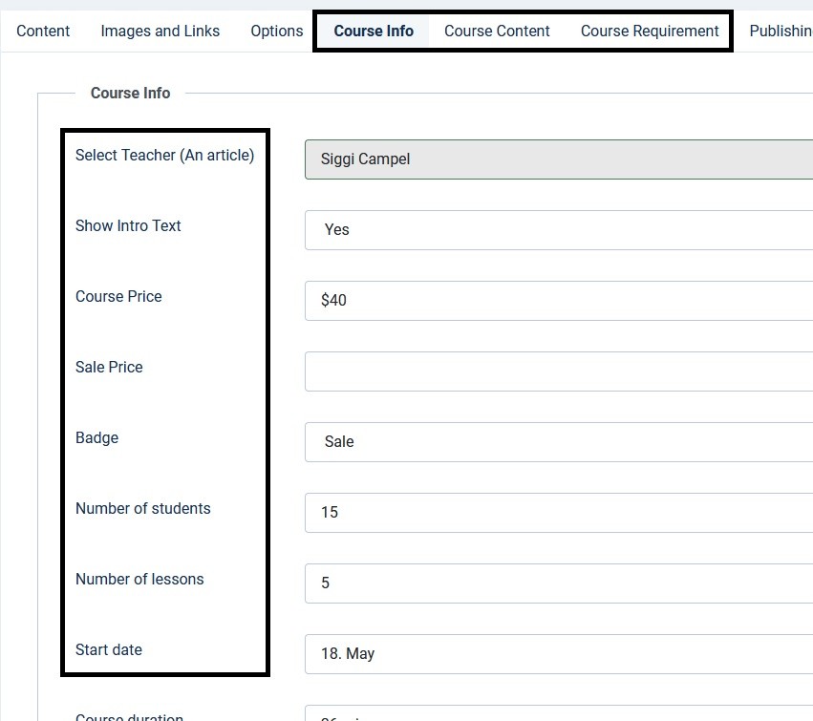Screen dimensions: 813x721
Task: Click the Show Intro Text label
Action: tap(128, 225)
